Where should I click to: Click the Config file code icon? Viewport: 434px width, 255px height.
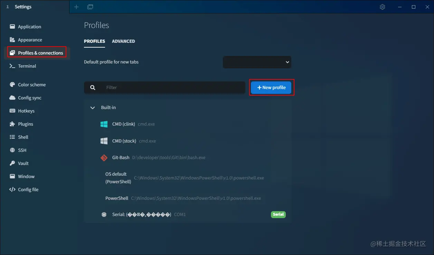[12, 189]
